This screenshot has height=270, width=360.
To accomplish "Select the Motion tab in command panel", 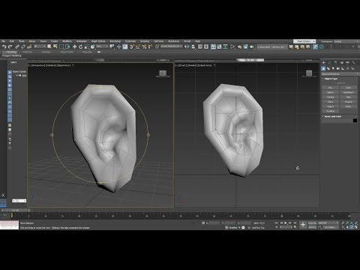I will (341, 62).
